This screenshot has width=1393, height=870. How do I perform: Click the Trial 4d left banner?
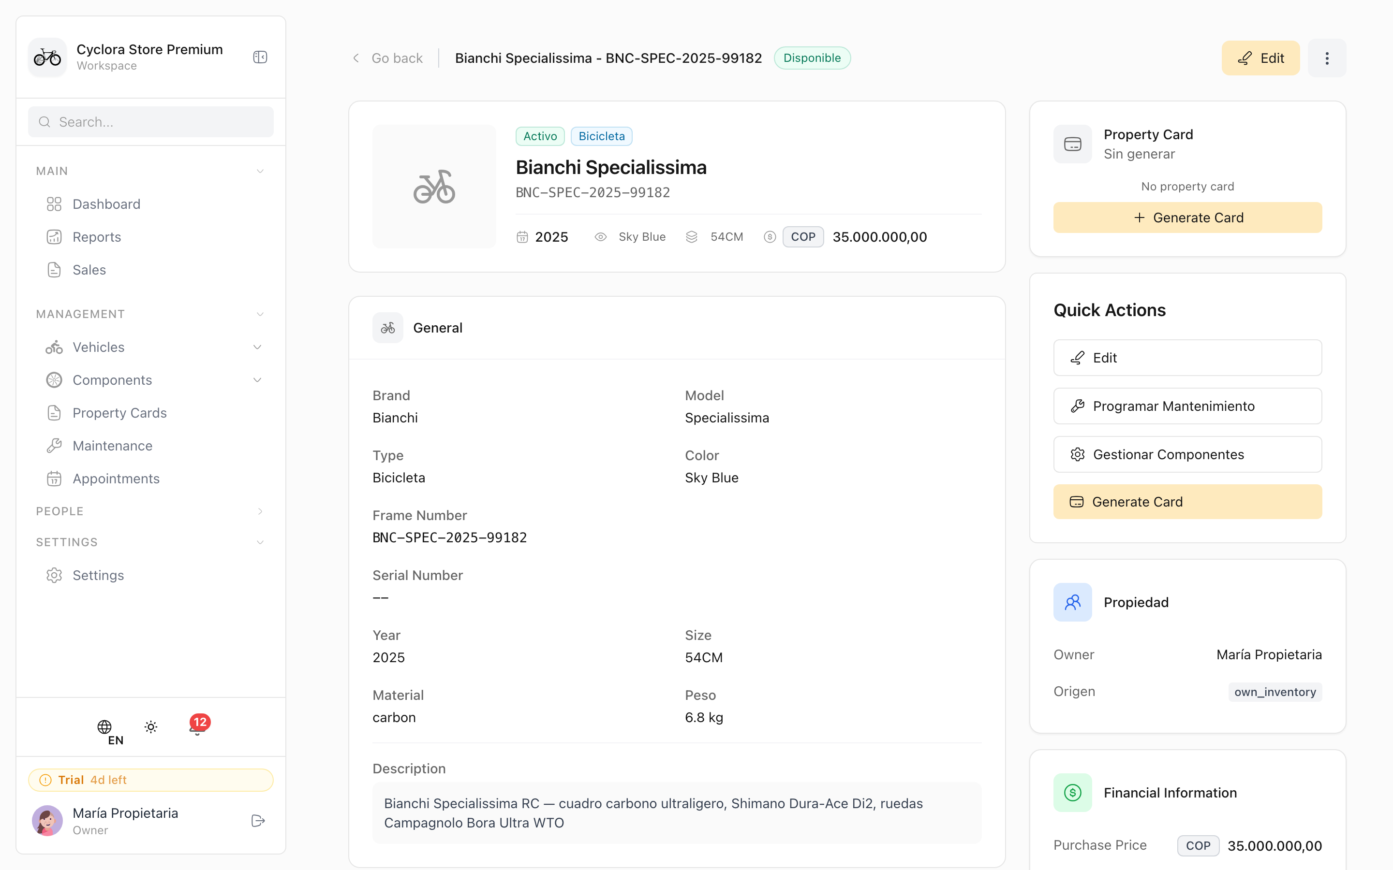coord(151,780)
